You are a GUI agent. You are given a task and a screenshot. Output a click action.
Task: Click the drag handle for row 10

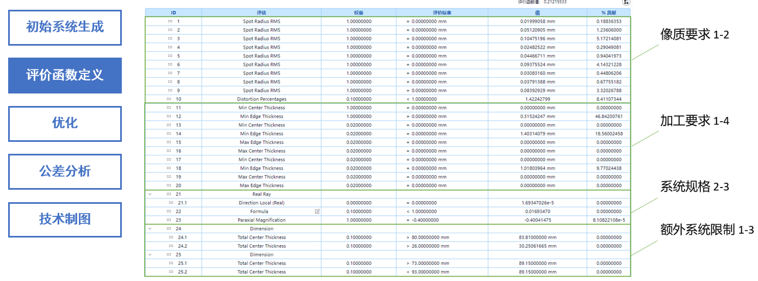tap(169, 99)
